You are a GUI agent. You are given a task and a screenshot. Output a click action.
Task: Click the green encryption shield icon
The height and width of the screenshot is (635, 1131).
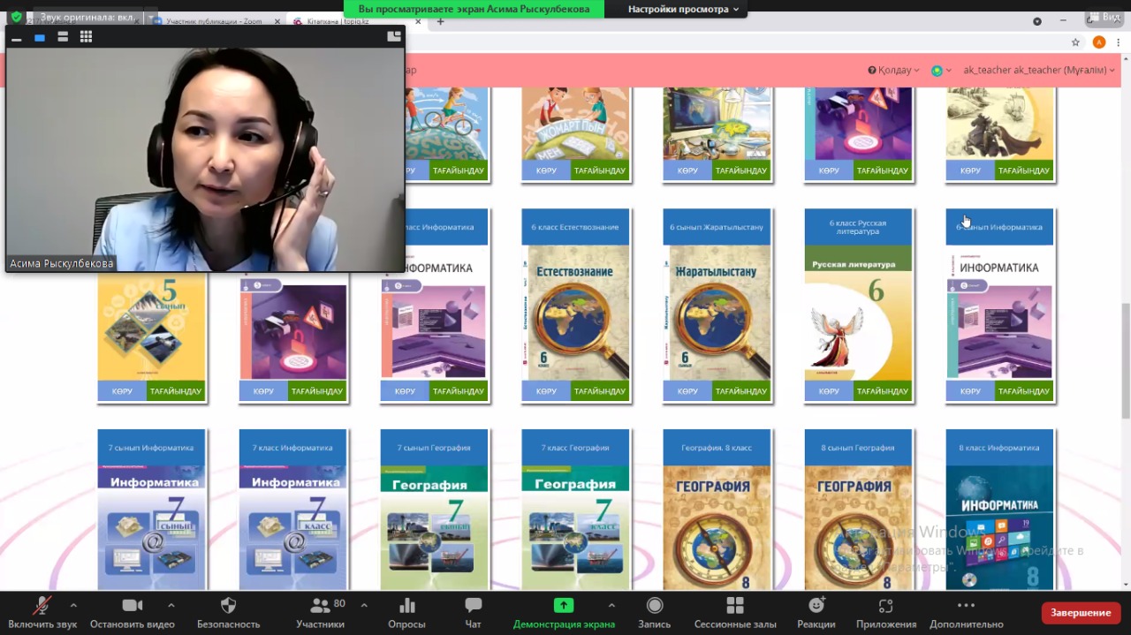16,16
